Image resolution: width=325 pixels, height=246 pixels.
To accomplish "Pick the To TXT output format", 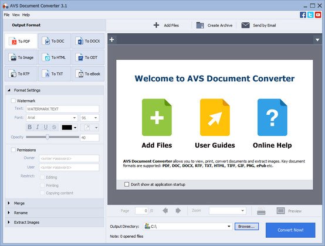I will pyautogui.click(x=55, y=74).
